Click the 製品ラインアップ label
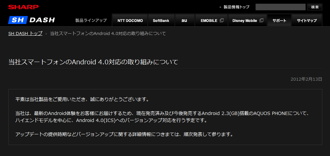The height and width of the screenshot is (156, 330). tap(91, 20)
